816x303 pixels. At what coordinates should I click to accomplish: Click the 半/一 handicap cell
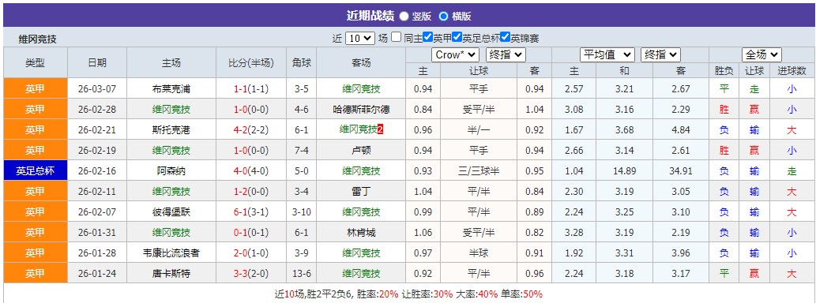pyautogui.click(x=479, y=130)
